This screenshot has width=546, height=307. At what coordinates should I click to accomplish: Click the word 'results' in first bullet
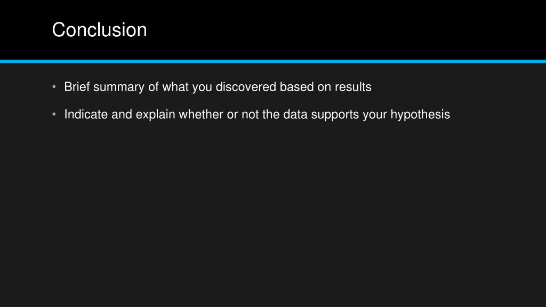353,87
